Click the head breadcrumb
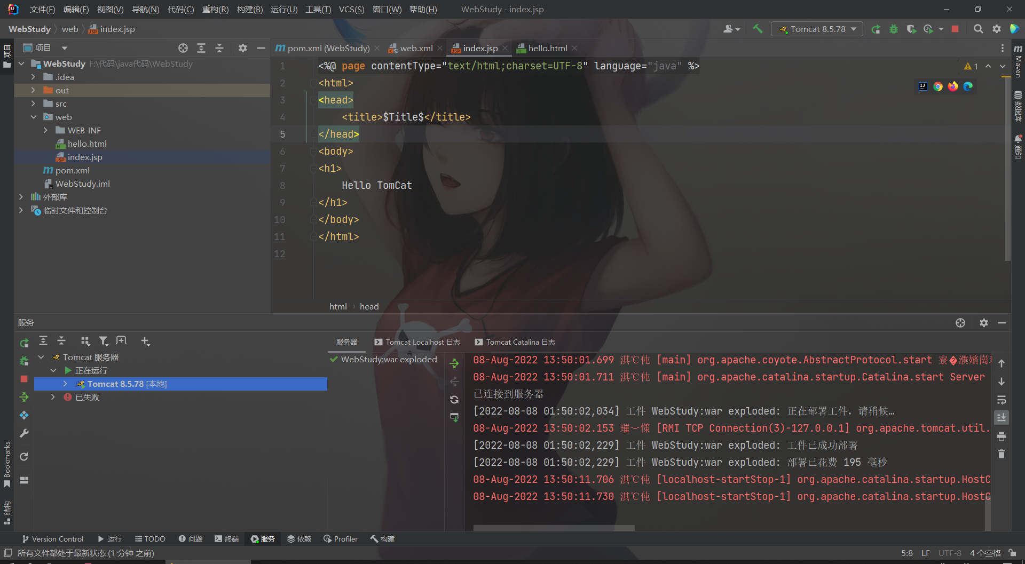The width and height of the screenshot is (1025, 564). [x=369, y=306]
